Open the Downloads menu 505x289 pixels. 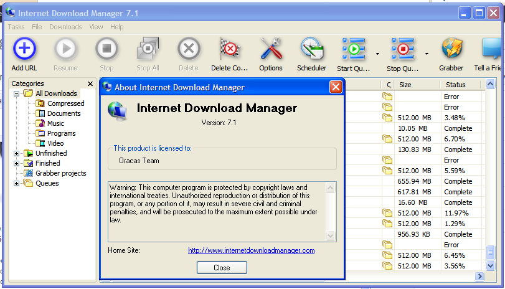click(65, 27)
